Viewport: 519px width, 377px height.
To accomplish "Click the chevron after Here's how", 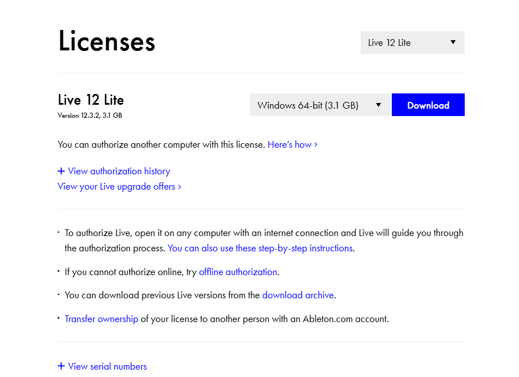I will point(315,144).
